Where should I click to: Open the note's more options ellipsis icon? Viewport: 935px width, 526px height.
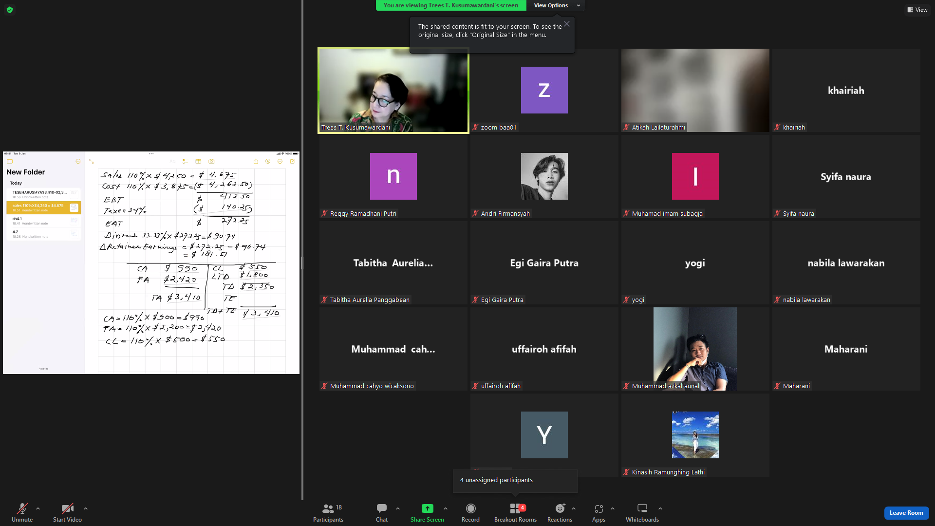[280, 161]
